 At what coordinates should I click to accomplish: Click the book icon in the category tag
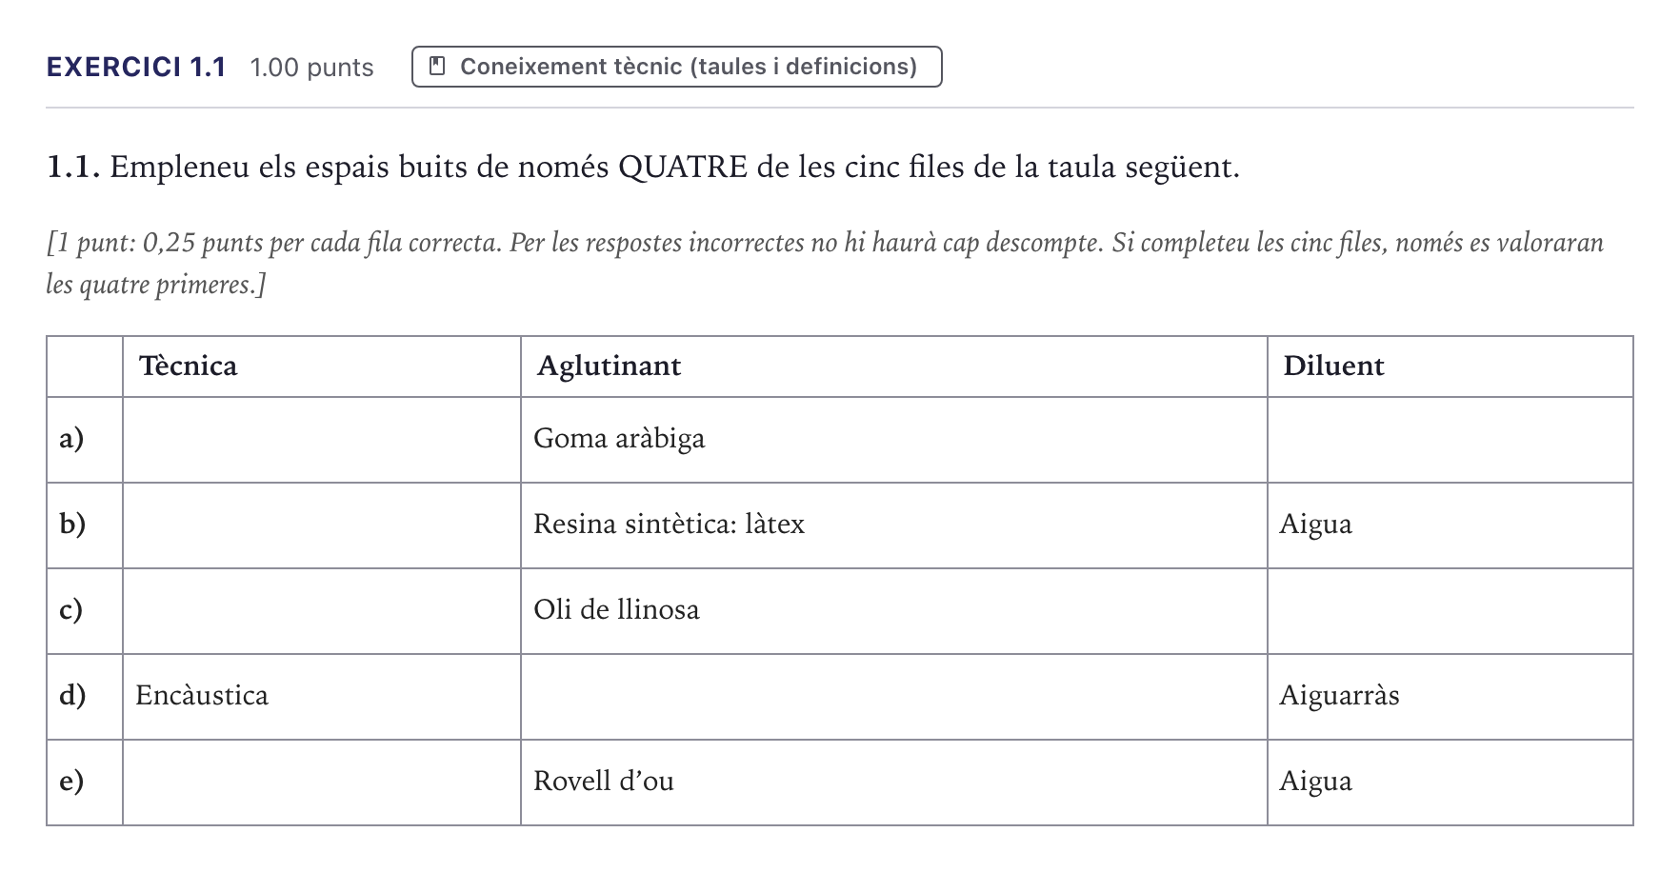click(437, 67)
